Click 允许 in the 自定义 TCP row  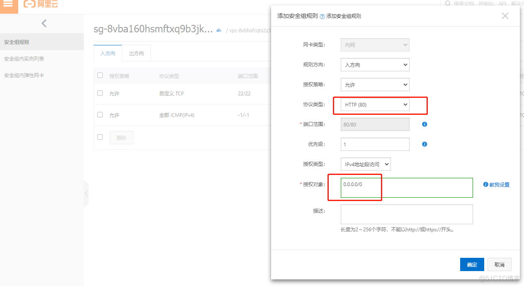pyautogui.click(x=114, y=94)
